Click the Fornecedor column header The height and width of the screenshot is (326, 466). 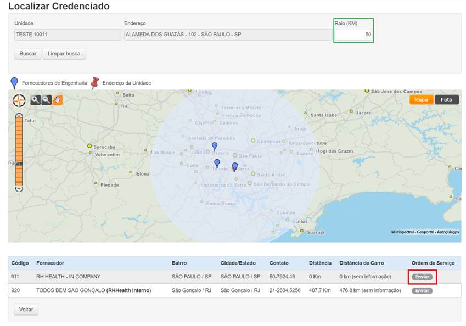(50, 263)
